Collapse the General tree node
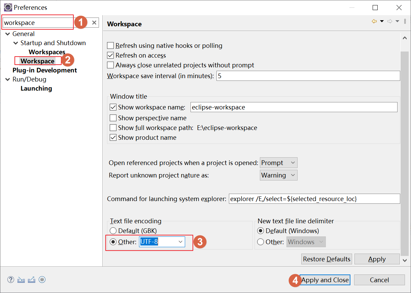This screenshot has height=293, width=411. coord(8,34)
